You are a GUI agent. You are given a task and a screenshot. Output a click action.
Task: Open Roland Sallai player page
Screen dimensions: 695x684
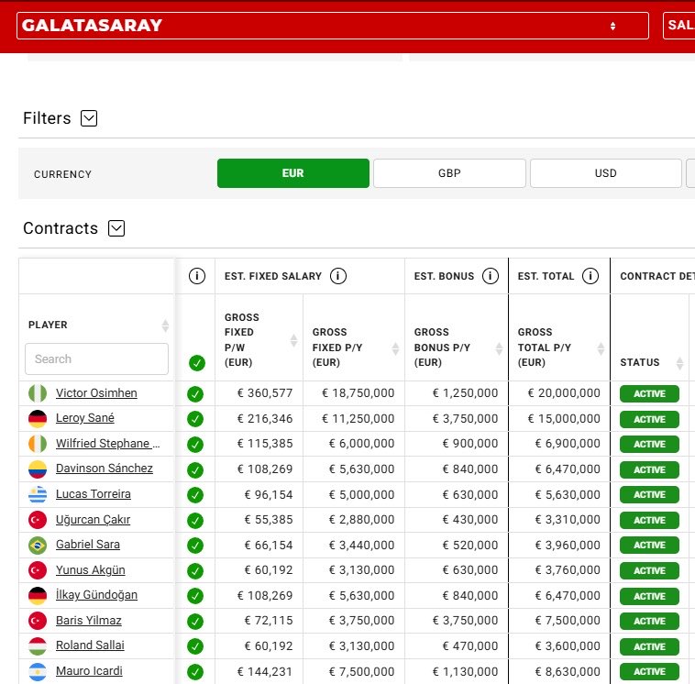[x=90, y=645]
